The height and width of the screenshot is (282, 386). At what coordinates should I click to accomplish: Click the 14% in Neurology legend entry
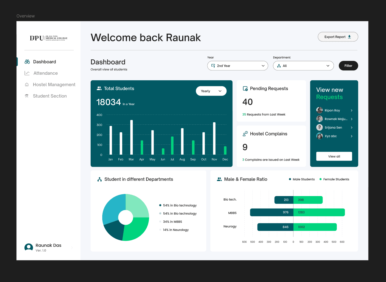tap(174, 230)
